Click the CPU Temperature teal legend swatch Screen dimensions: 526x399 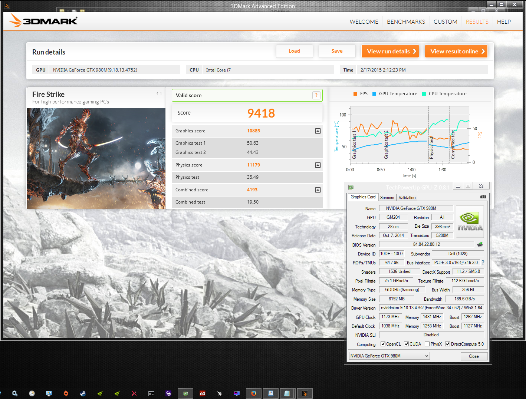[x=424, y=94]
